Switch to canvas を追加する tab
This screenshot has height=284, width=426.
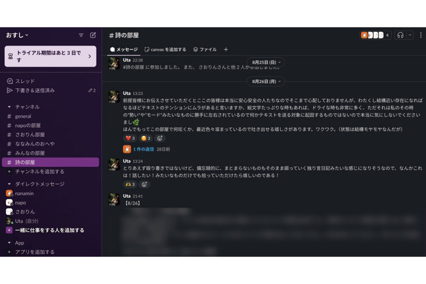pyautogui.click(x=165, y=49)
